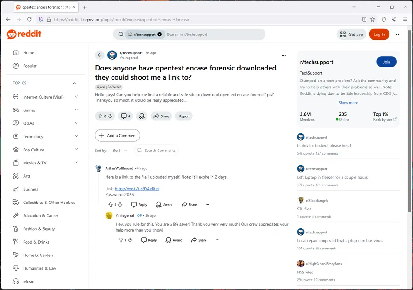Viewport: 413px width, 290px height.
Task: Open the we.tl download link
Action: coord(137,189)
